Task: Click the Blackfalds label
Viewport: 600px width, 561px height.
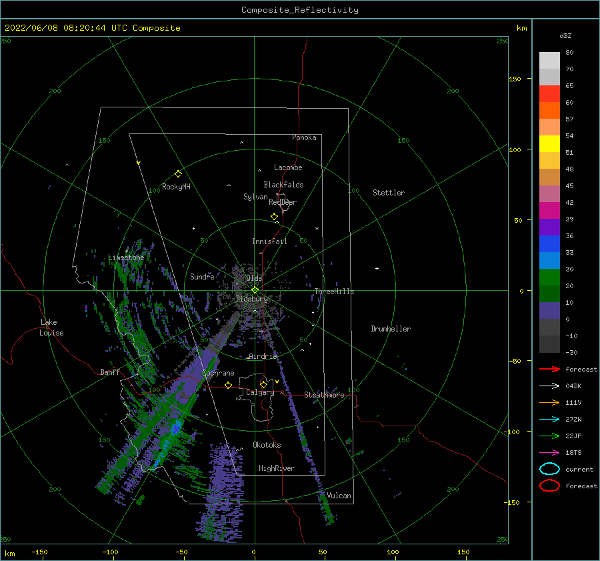Action: (x=283, y=185)
